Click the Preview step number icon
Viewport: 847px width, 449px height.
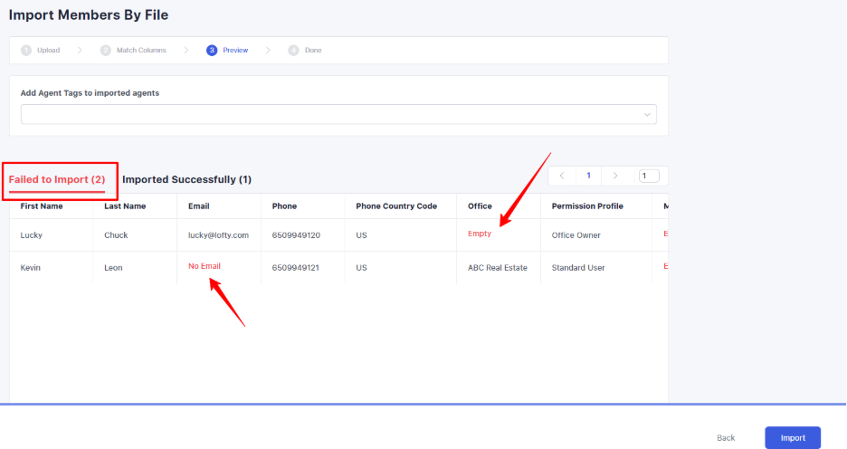212,51
